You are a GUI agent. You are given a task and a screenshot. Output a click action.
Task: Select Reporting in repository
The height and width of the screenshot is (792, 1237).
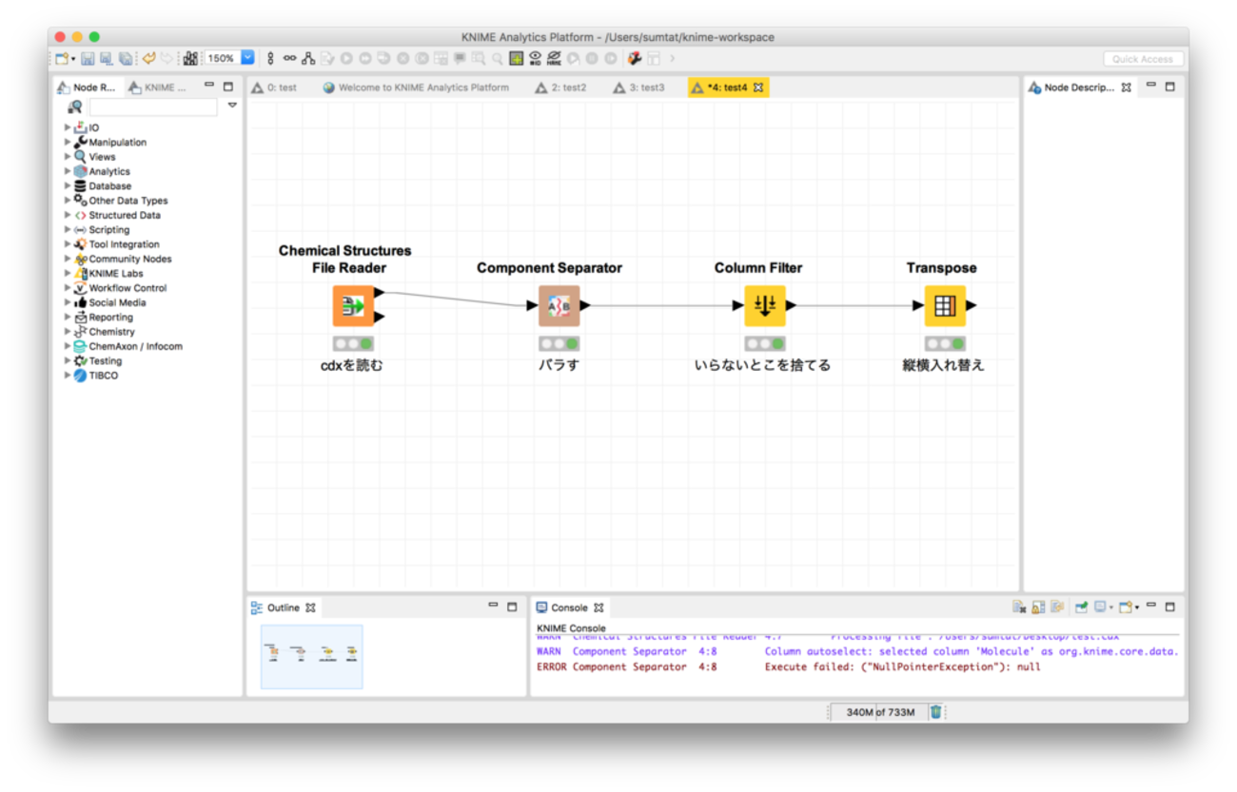click(111, 318)
